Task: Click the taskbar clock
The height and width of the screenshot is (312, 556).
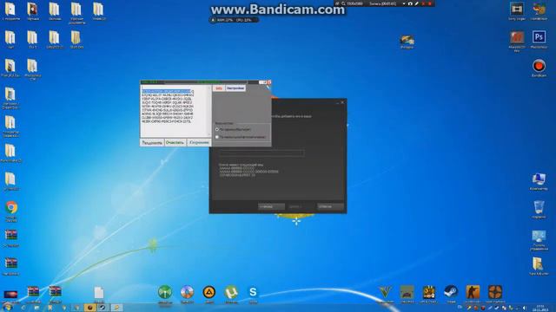Action: tap(540, 308)
